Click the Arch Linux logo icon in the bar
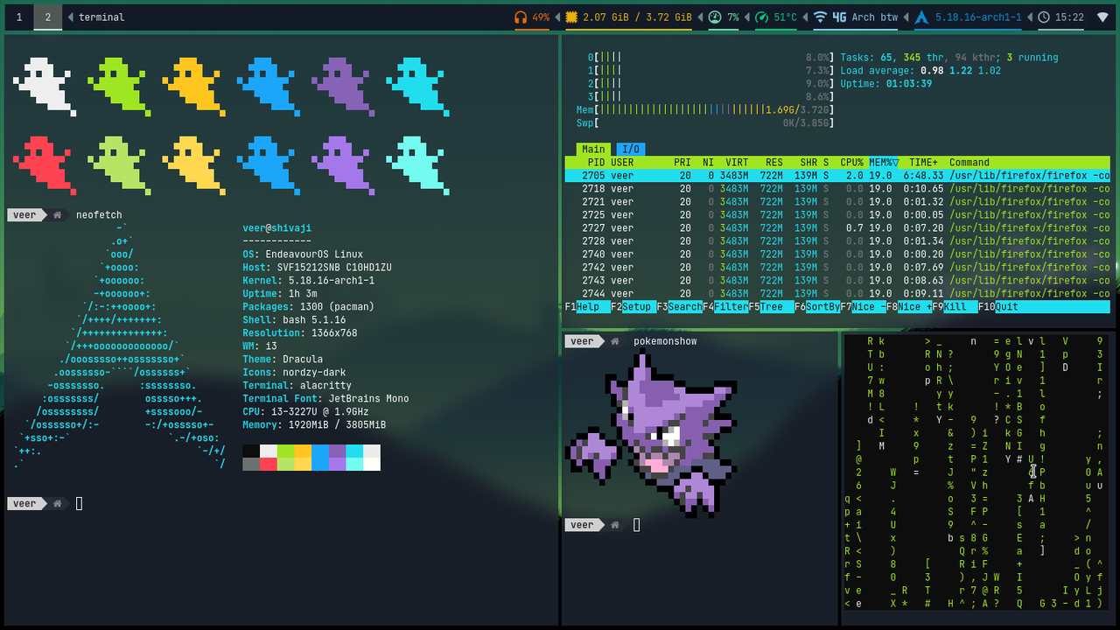This screenshot has width=1120, height=630. click(x=920, y=17)
